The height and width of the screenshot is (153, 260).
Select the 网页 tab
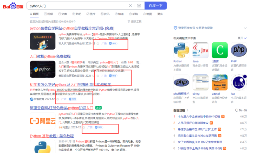(x=34, y=14)
